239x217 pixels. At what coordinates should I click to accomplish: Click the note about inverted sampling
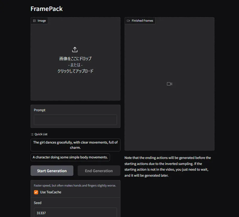168,166
